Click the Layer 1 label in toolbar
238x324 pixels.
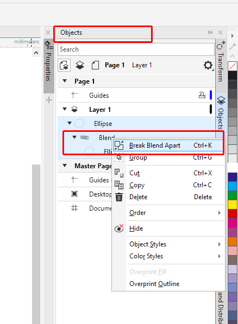[x=142, y=65]
